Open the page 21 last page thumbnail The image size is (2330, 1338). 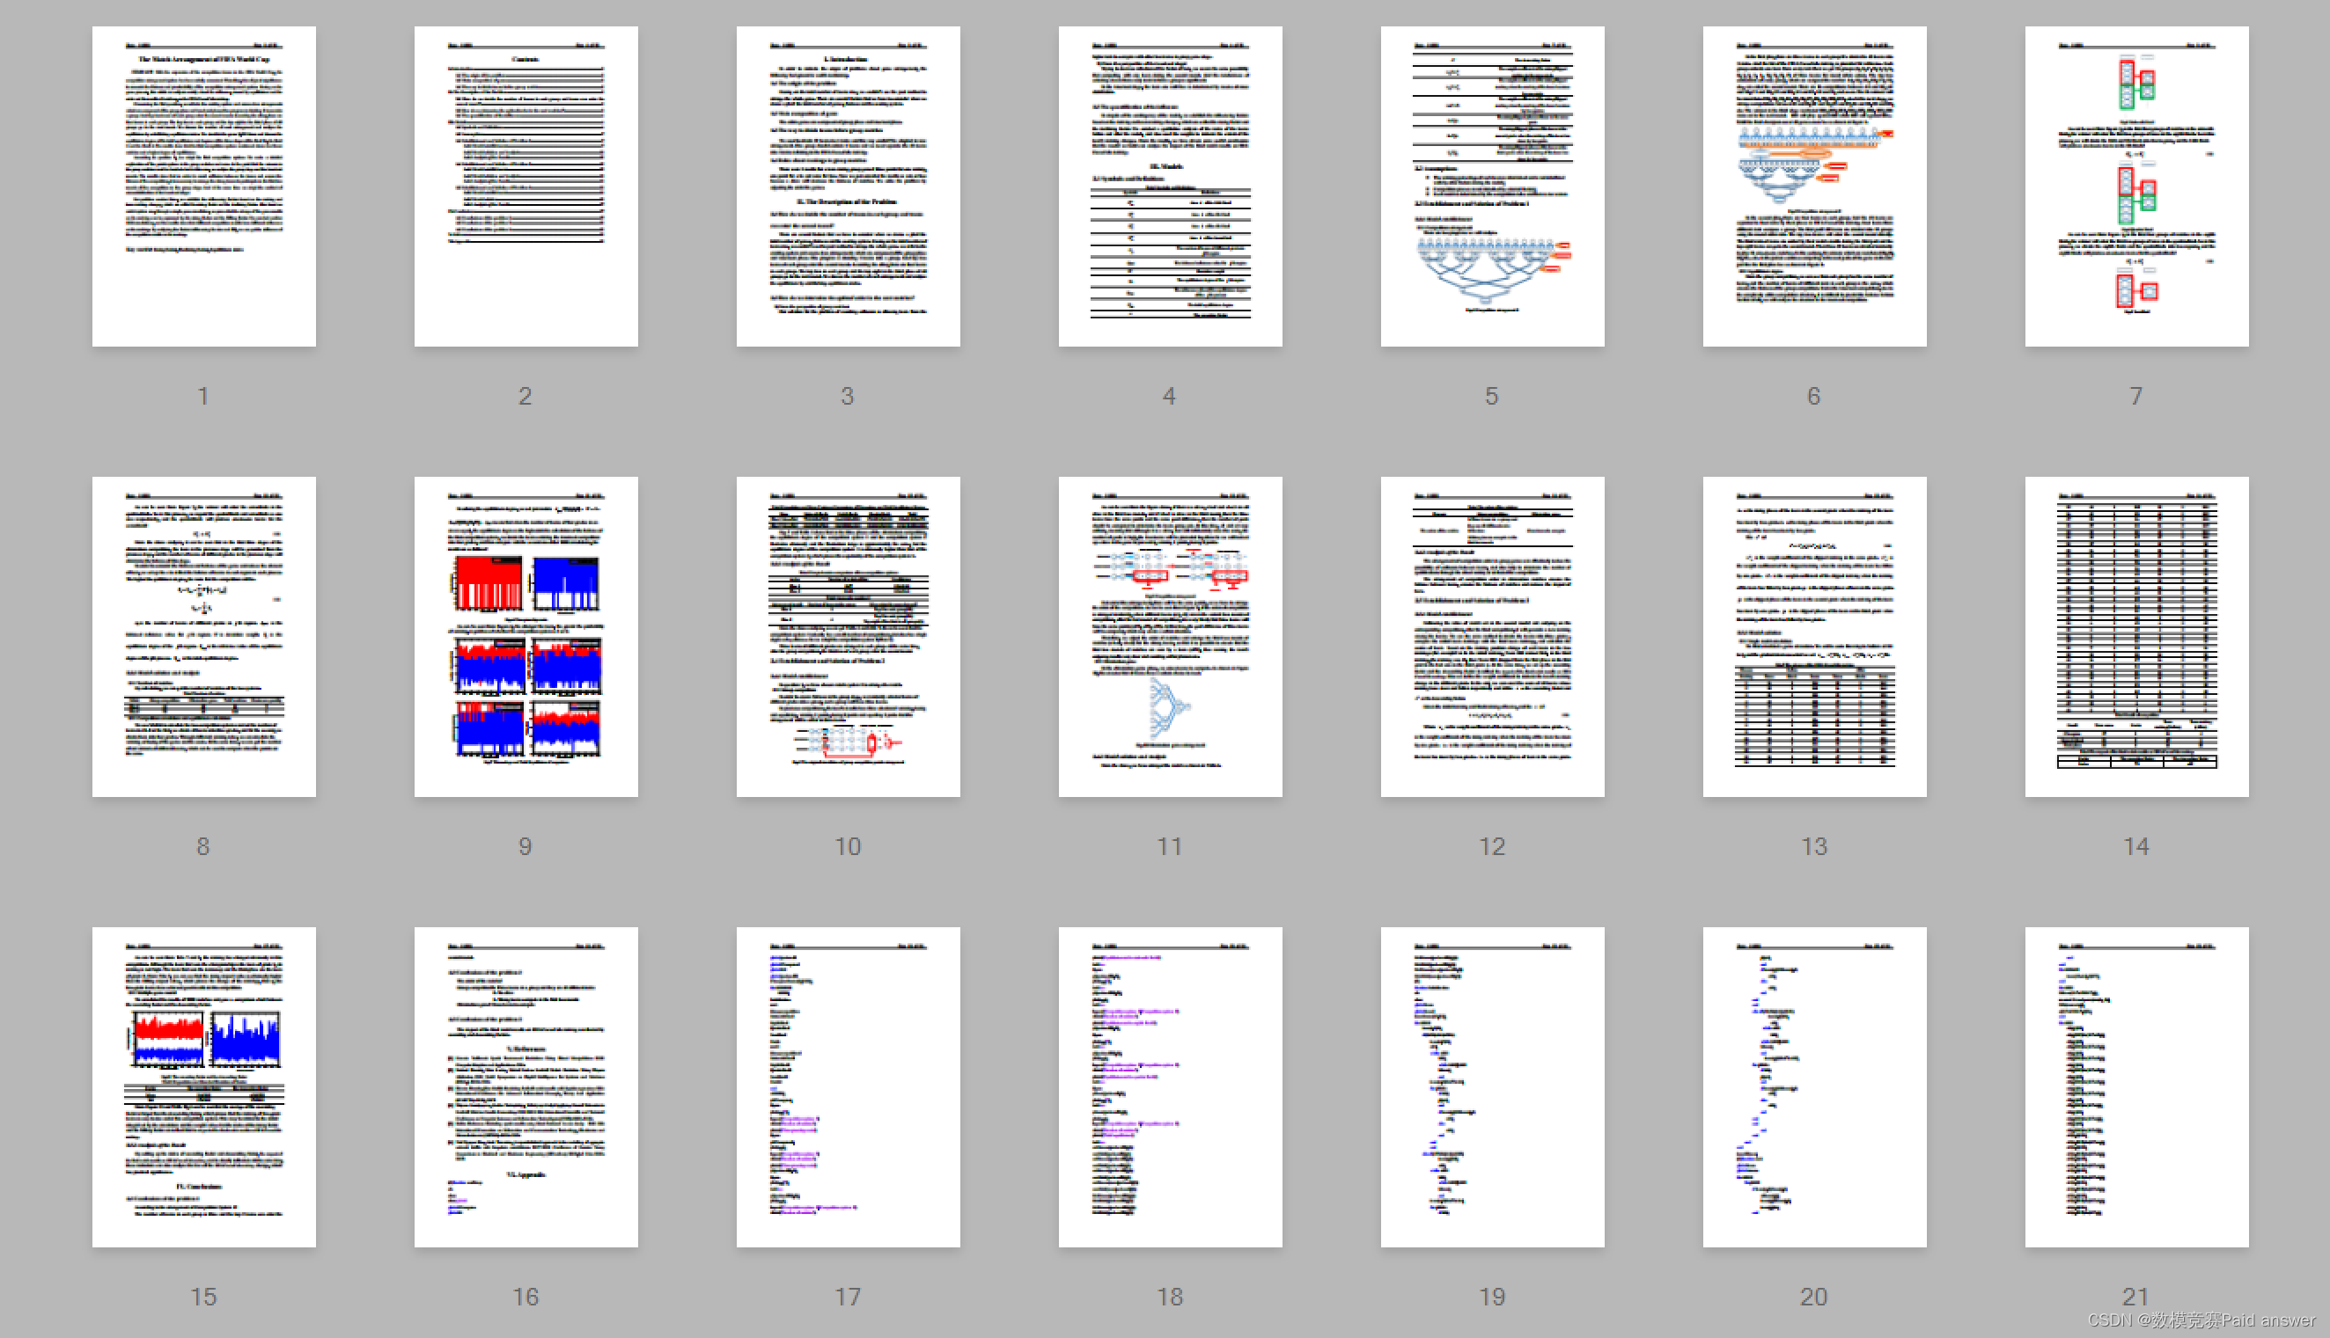[2136, 1086]
